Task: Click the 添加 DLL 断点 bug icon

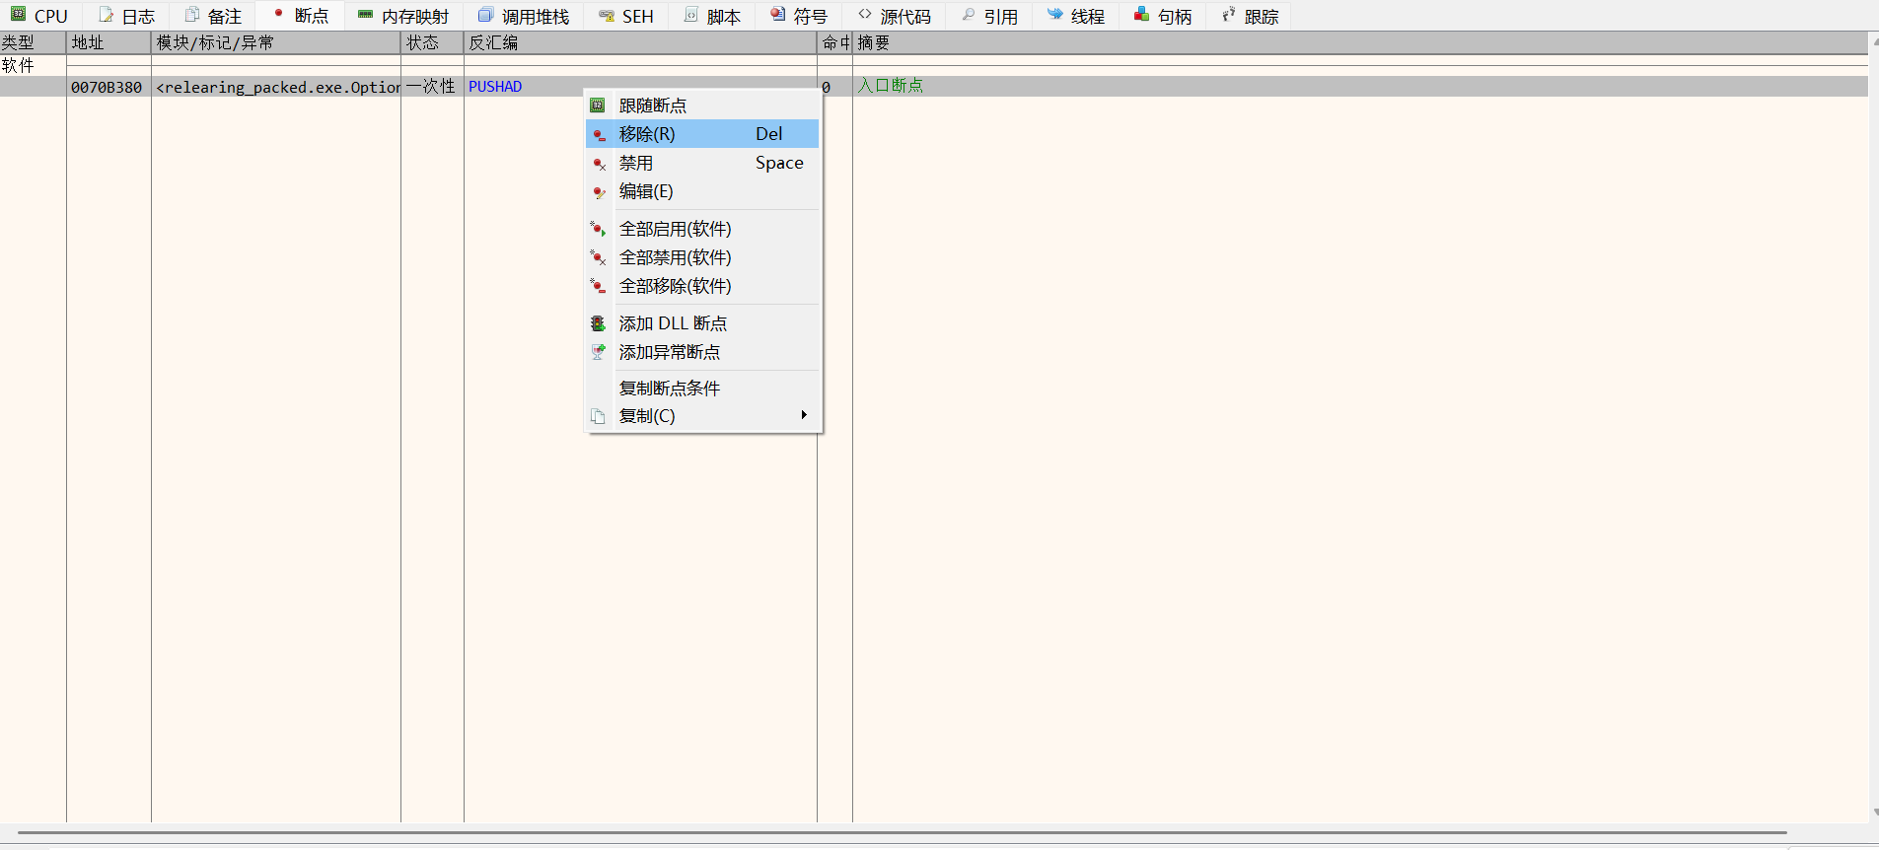Action: click(598, 323)
